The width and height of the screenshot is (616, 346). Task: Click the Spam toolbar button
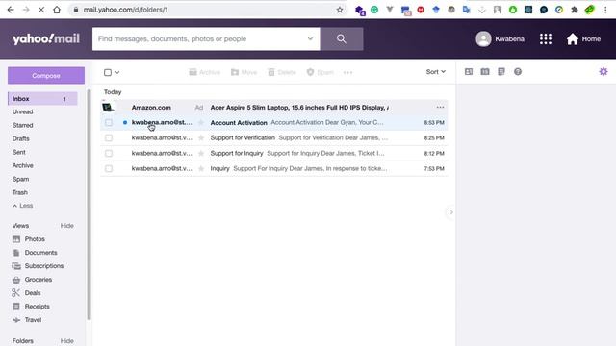tap(321, 72)
